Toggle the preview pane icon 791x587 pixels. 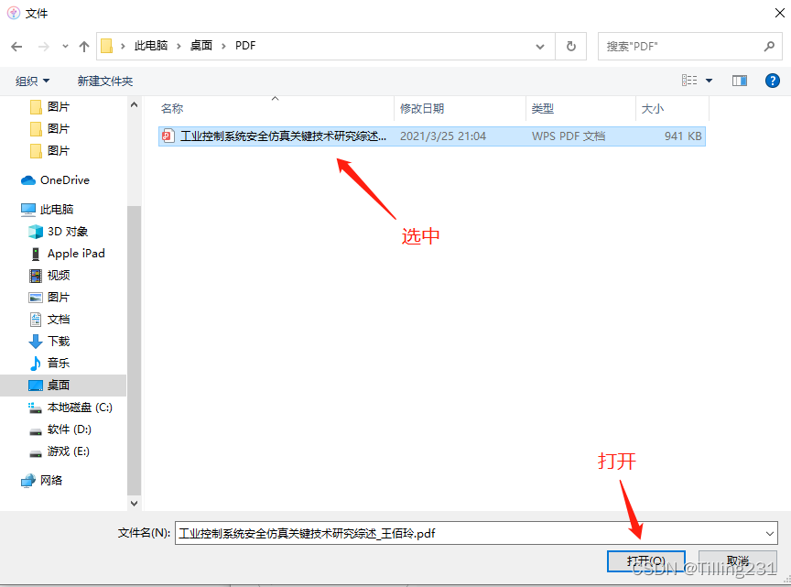(x=739, y=81)
